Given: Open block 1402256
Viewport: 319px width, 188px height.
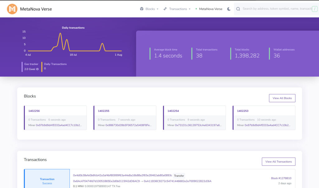Looking at the screenshot, I should point(34,111).
